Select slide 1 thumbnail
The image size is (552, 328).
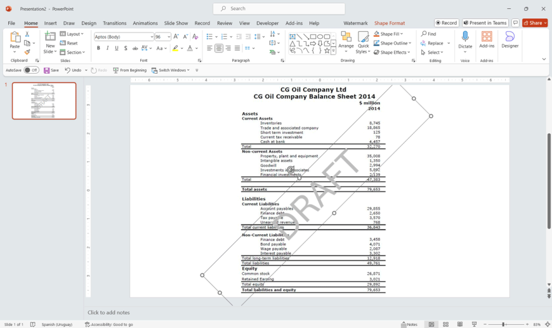coord(44,101)
